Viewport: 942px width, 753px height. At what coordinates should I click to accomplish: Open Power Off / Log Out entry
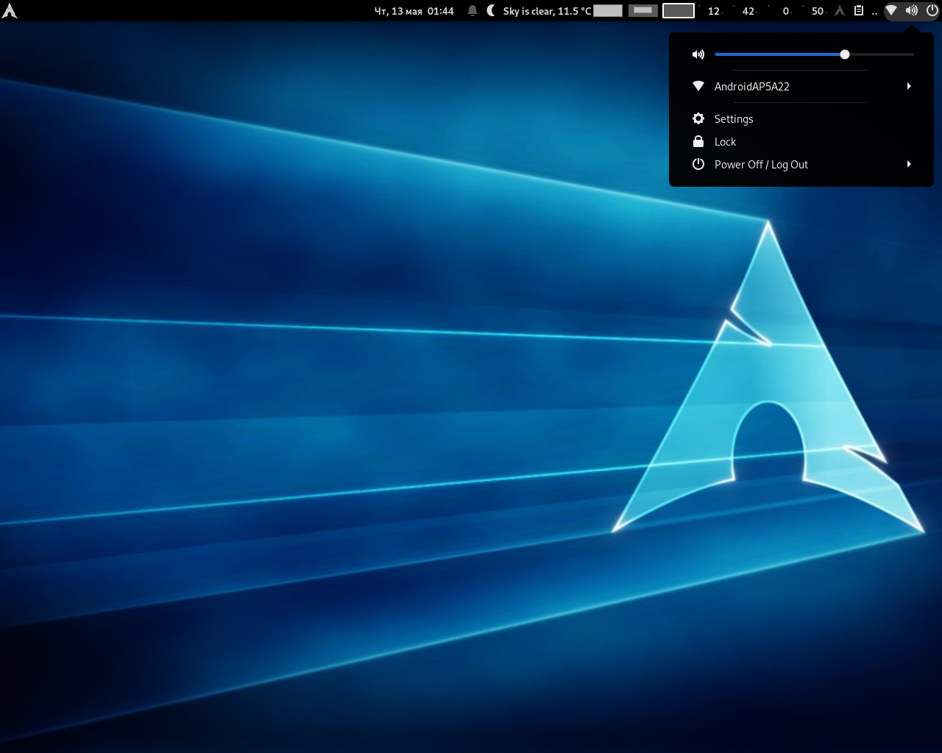click(801, 164)
